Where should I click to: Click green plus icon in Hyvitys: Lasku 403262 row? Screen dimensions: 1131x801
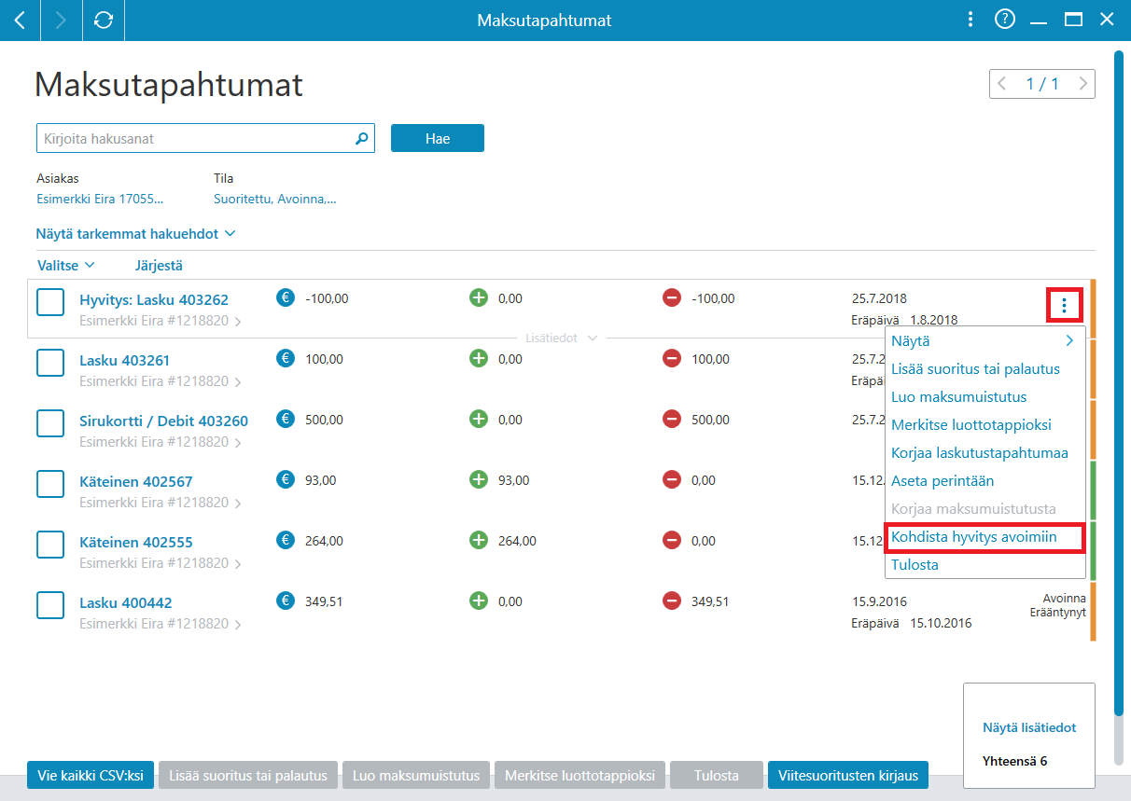479,298
